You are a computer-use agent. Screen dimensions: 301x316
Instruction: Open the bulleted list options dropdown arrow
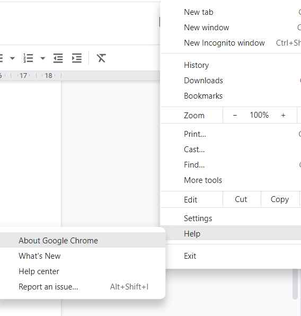coord(12,58)
